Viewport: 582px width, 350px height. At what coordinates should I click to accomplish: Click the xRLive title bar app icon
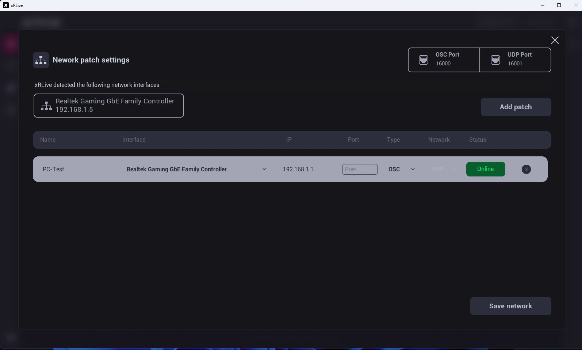[x=5, y=5]
